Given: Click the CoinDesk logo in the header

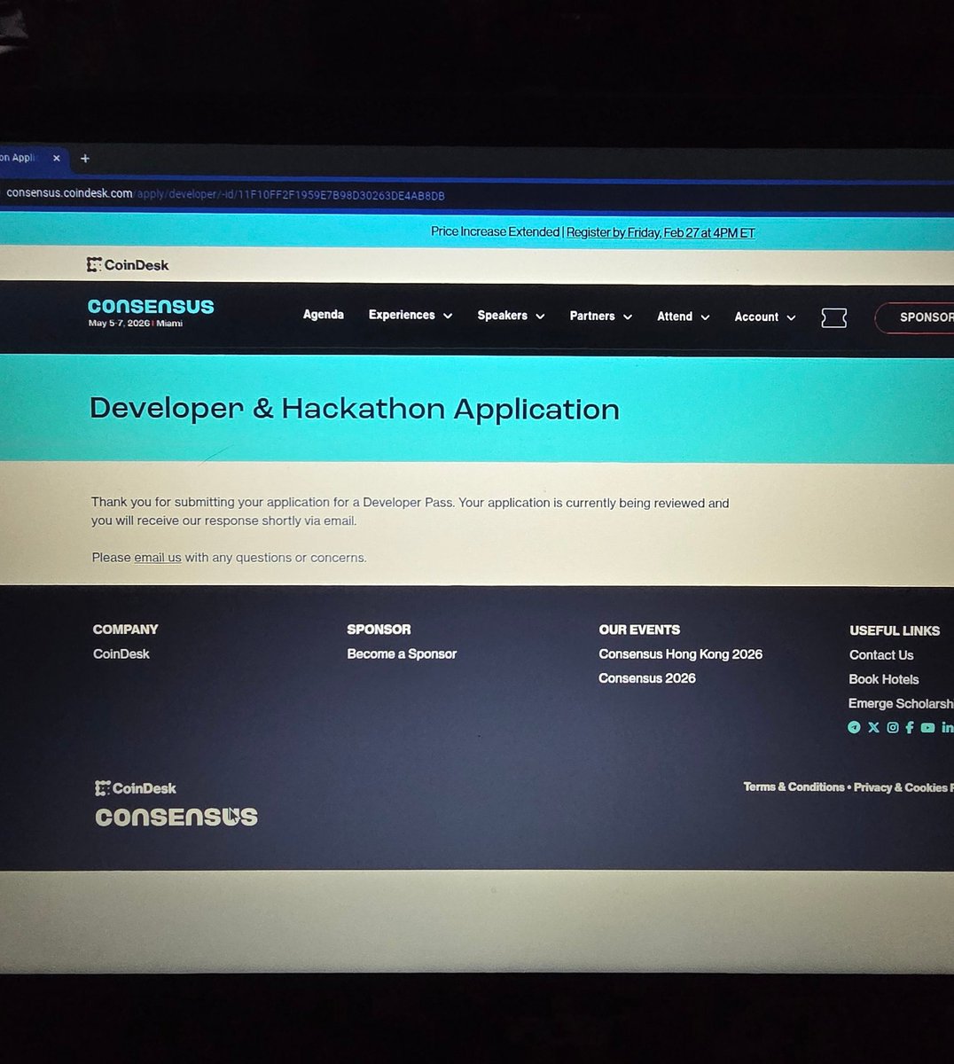Looking at the screenshot, I should [128, 264].
